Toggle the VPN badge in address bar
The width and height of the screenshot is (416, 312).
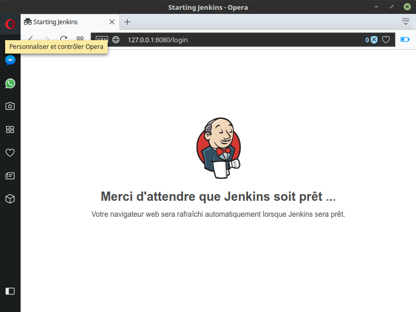[102, 40]
